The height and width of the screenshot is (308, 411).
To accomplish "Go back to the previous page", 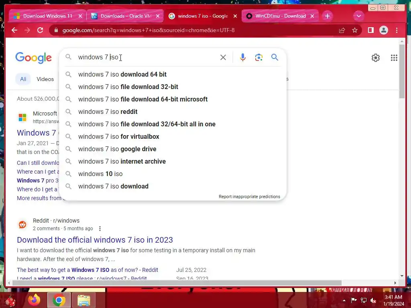I will coord(14,30).
